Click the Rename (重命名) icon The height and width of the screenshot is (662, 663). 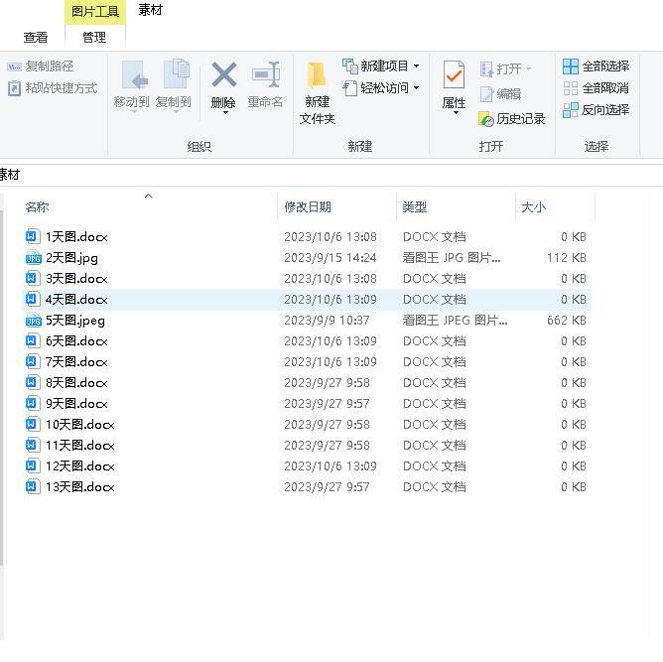266,74
